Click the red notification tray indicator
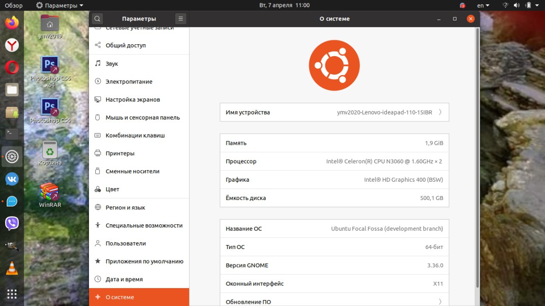 click(463, 6)
